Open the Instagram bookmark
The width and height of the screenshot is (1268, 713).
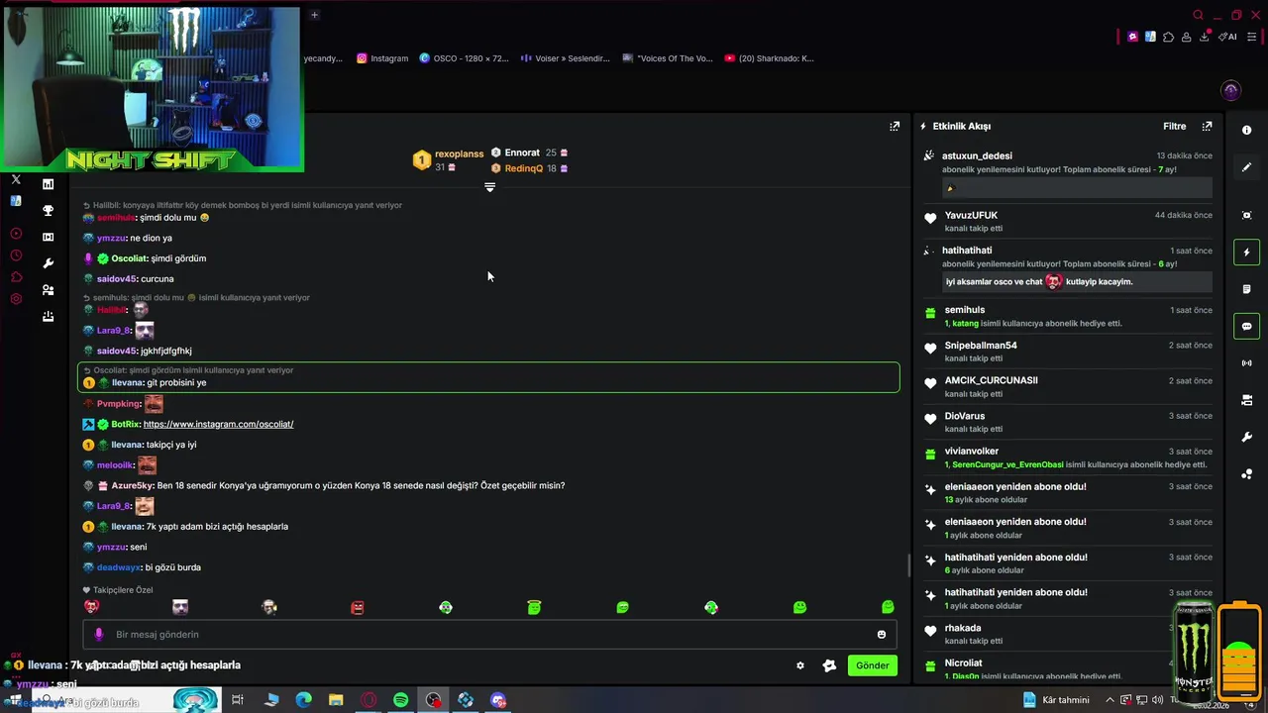382,58
